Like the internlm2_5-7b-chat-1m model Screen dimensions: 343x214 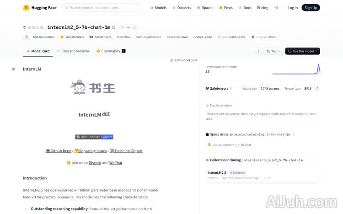(x=125, y=27)
